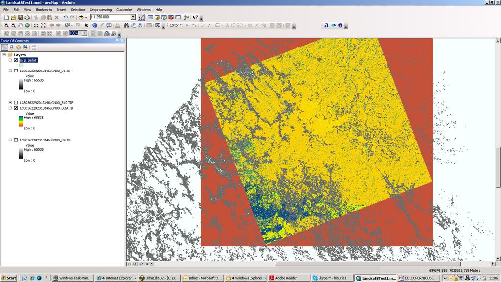The width and height of the screenshot is (501, 282).
Task: Select the Measure ruler tool
Action: pyautogui.click(x=118, y=25)
